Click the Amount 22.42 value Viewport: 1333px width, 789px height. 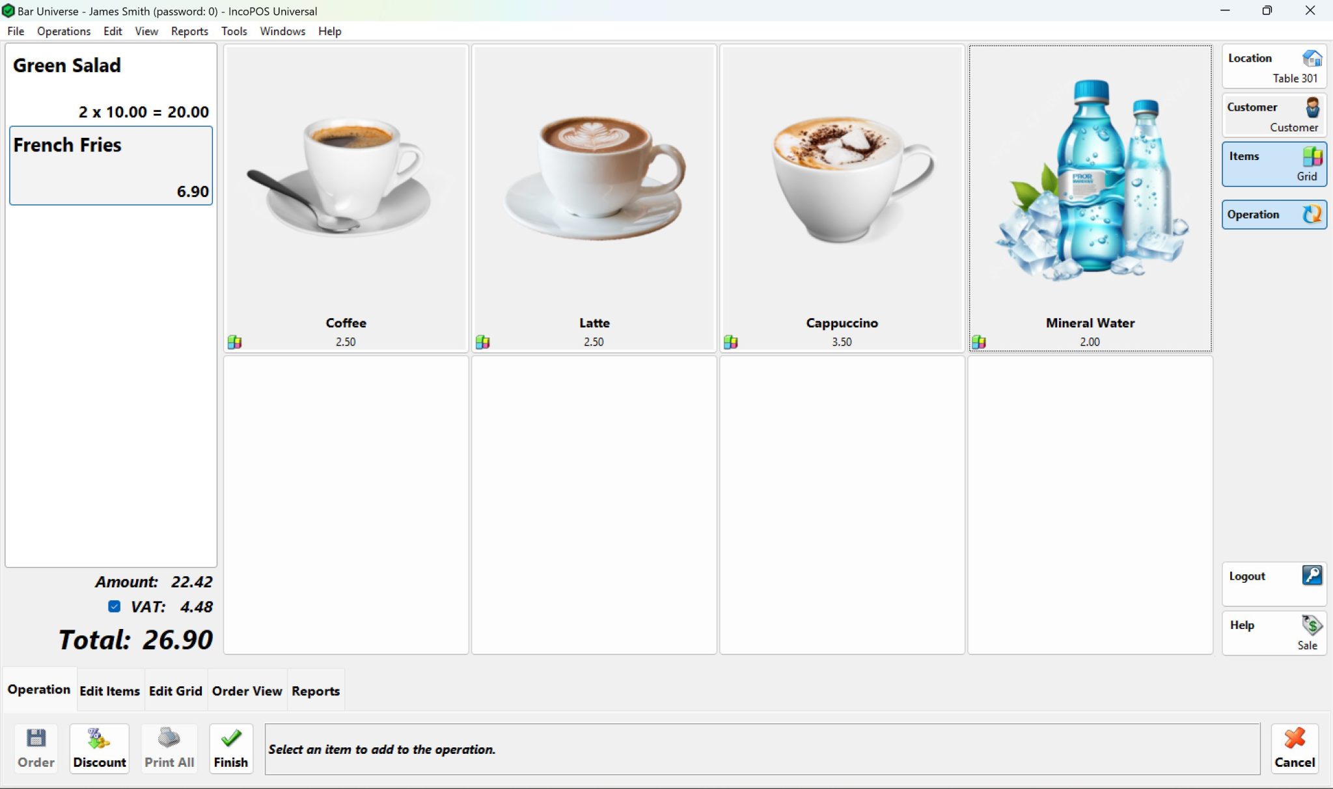click(192, 582)
